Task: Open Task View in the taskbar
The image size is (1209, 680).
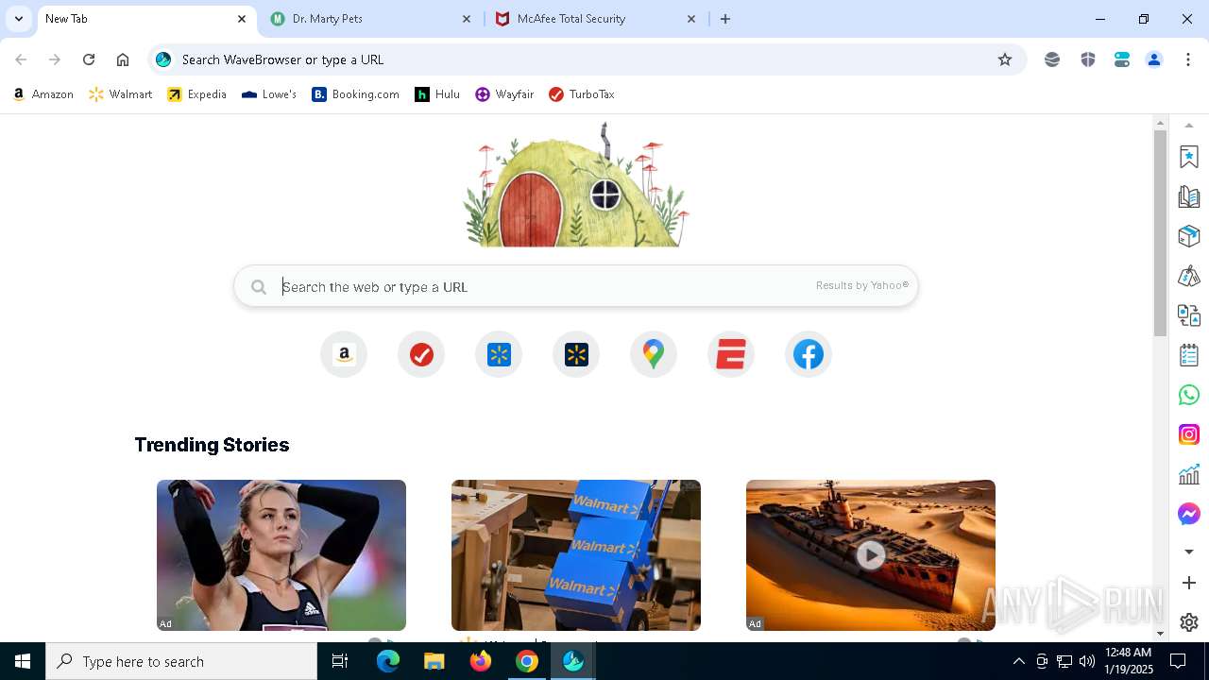Action: (340, 661)
